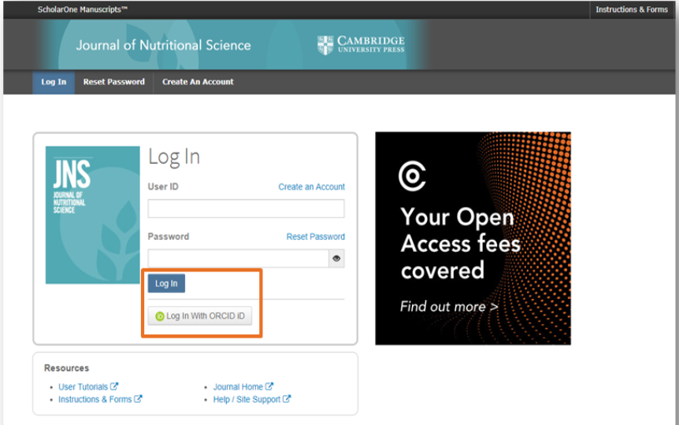The image size is (679, 425).
Task: Toggle password visibility eye icon
Action: [x=336, y=258]
